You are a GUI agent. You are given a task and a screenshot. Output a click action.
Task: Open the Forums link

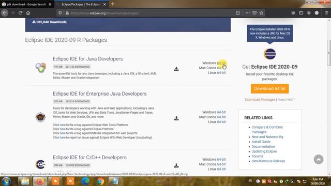(x=258, y=156)
